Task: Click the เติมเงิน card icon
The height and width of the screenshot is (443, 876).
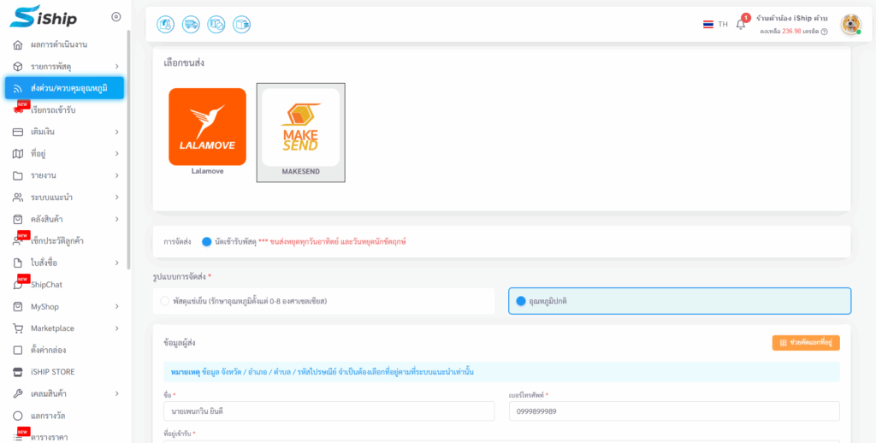Action: 18,132
